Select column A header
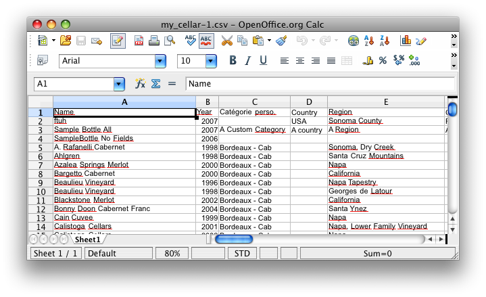The width and height of the screenshot is (486, 297). (124, 102)
